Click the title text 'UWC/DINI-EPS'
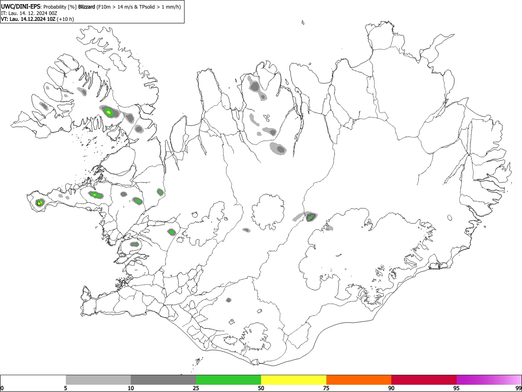This screenshot has height=392, width=522. pyautogui.click(x=20, y=7)
